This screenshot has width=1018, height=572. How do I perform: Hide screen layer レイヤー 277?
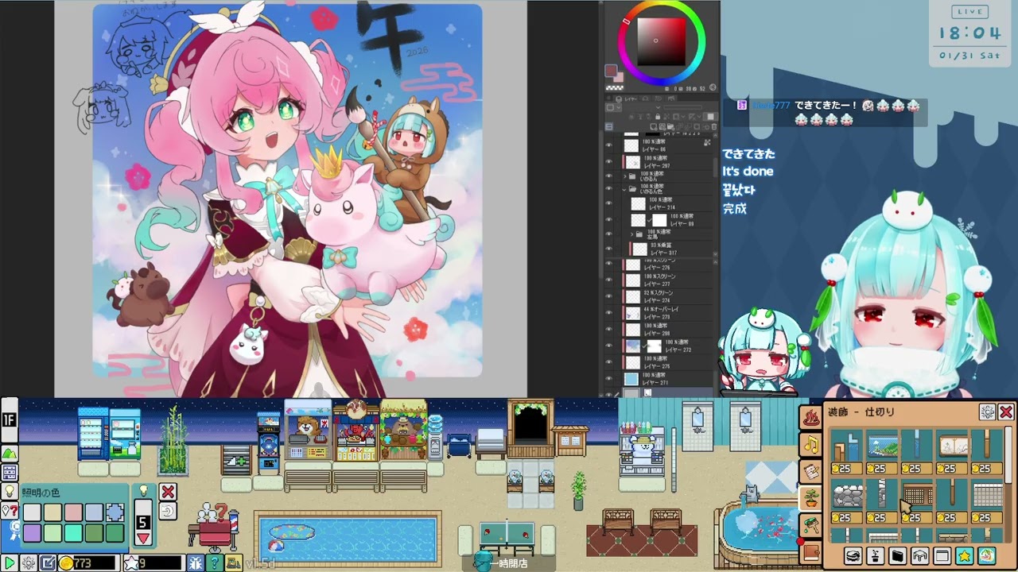(x=609, y=280)
